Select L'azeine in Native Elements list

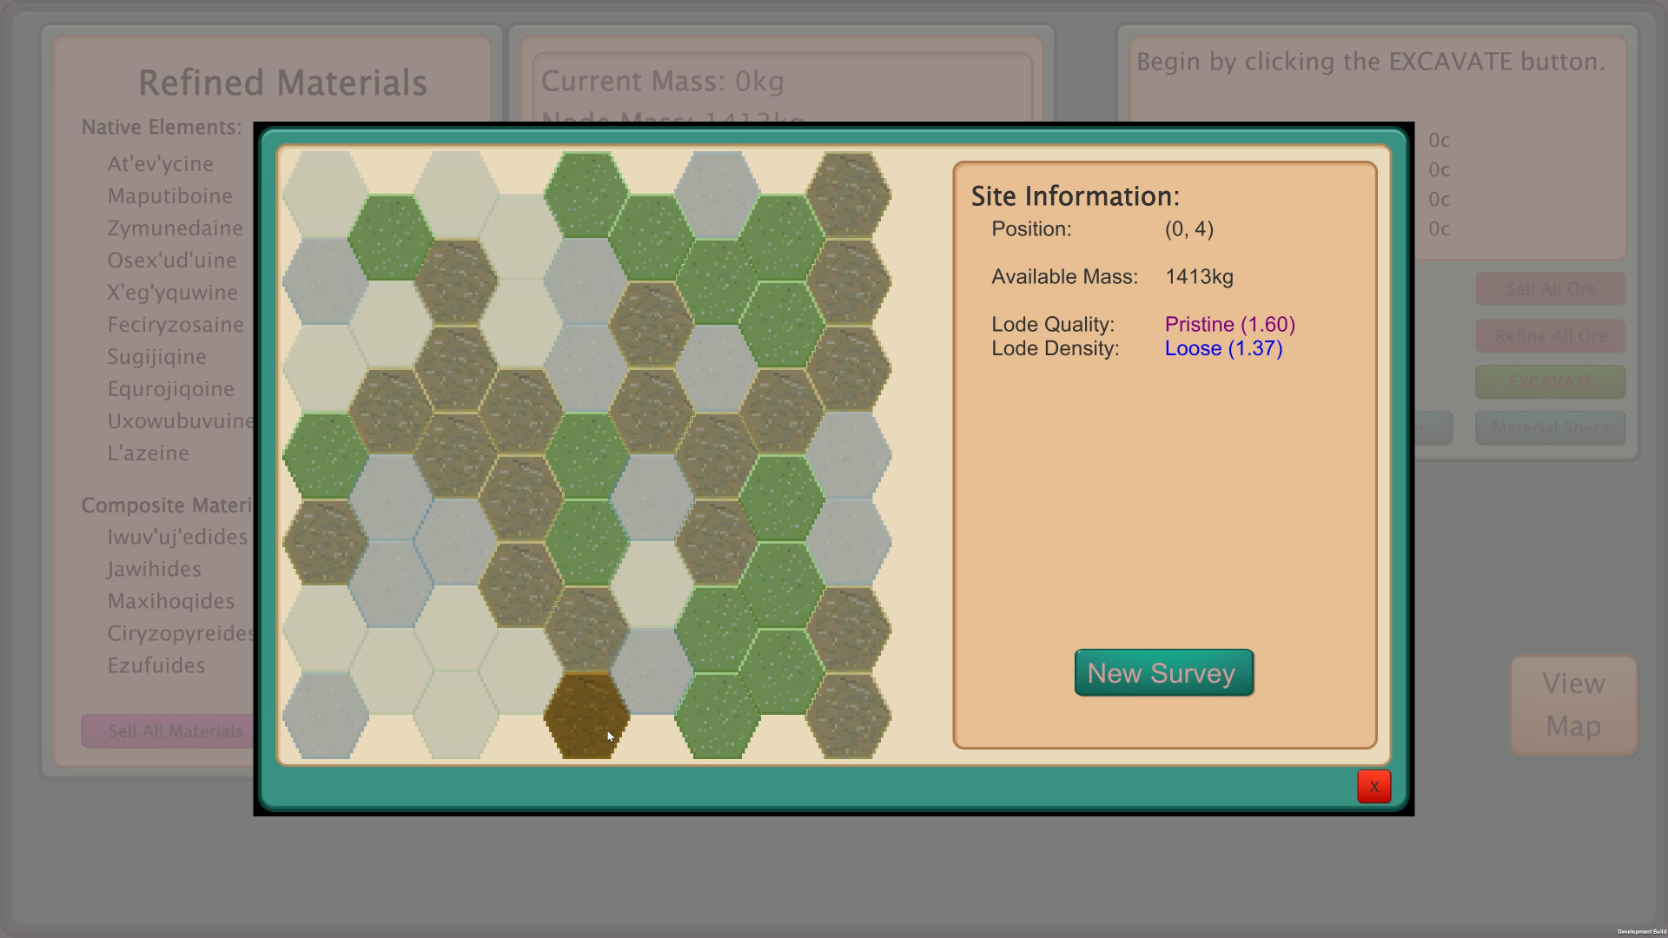[x=149, y=453]
